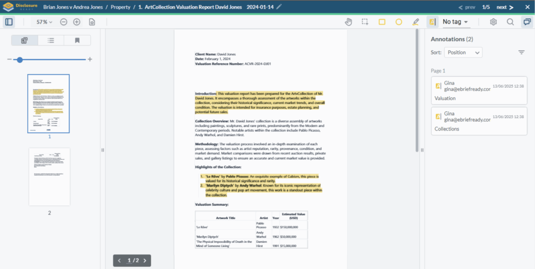Select page 2 thumbnail
Viewport: 535px width, 269px height.
(x=50, y=177)
